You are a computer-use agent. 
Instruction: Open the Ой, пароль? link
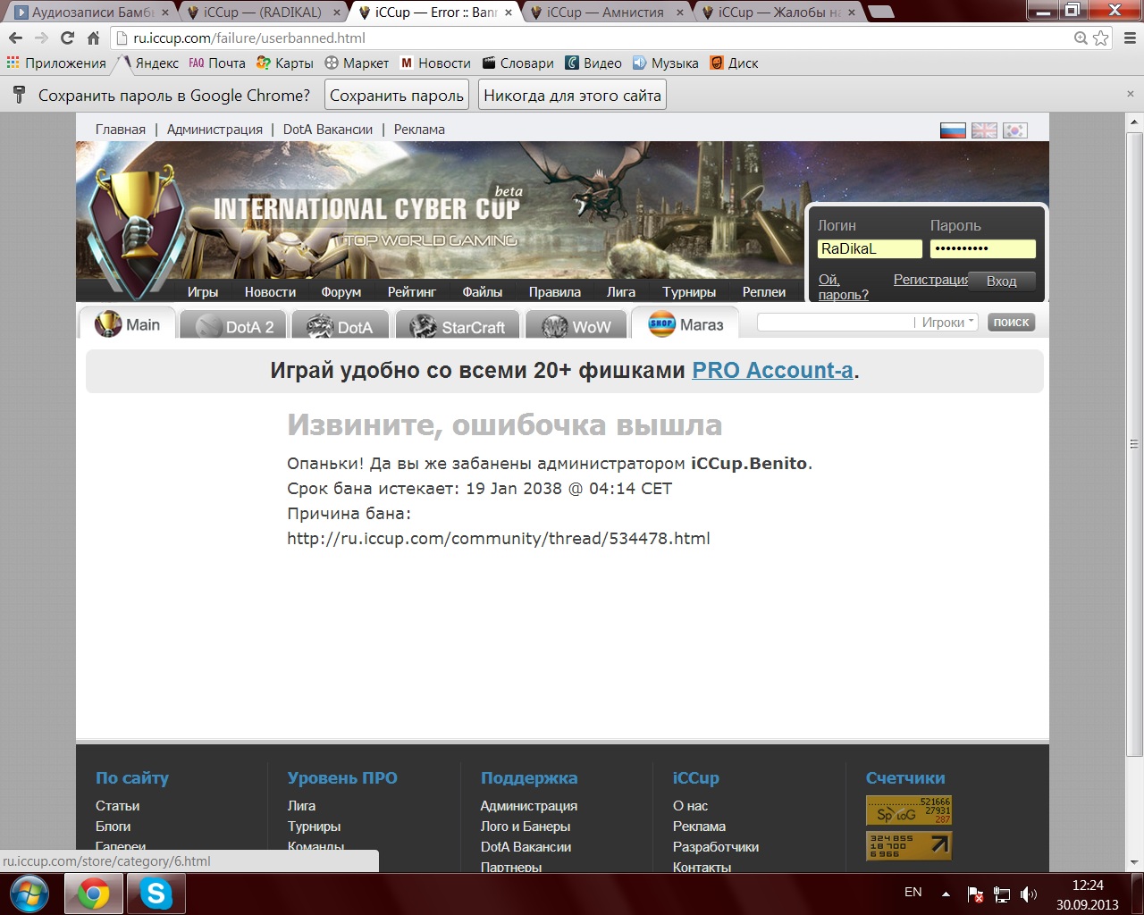(x=843, y=287)
